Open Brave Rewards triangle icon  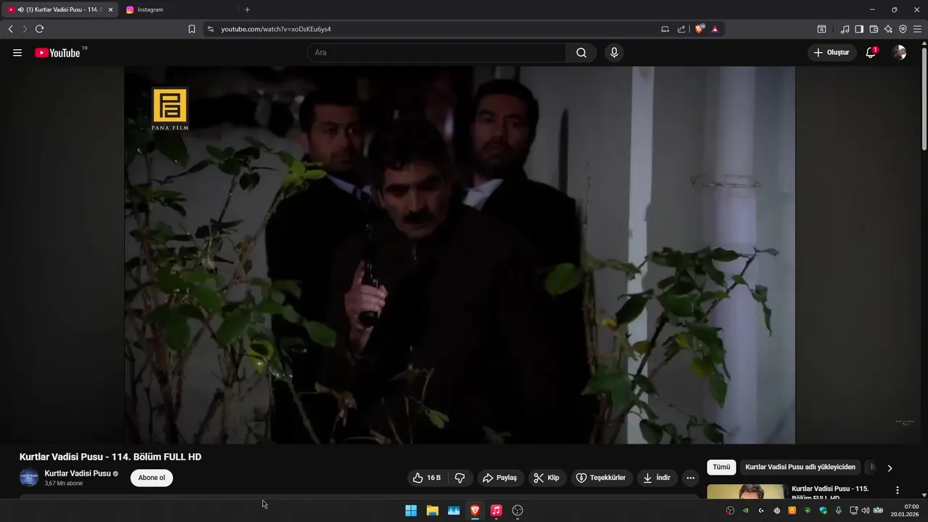click(715, 29)
